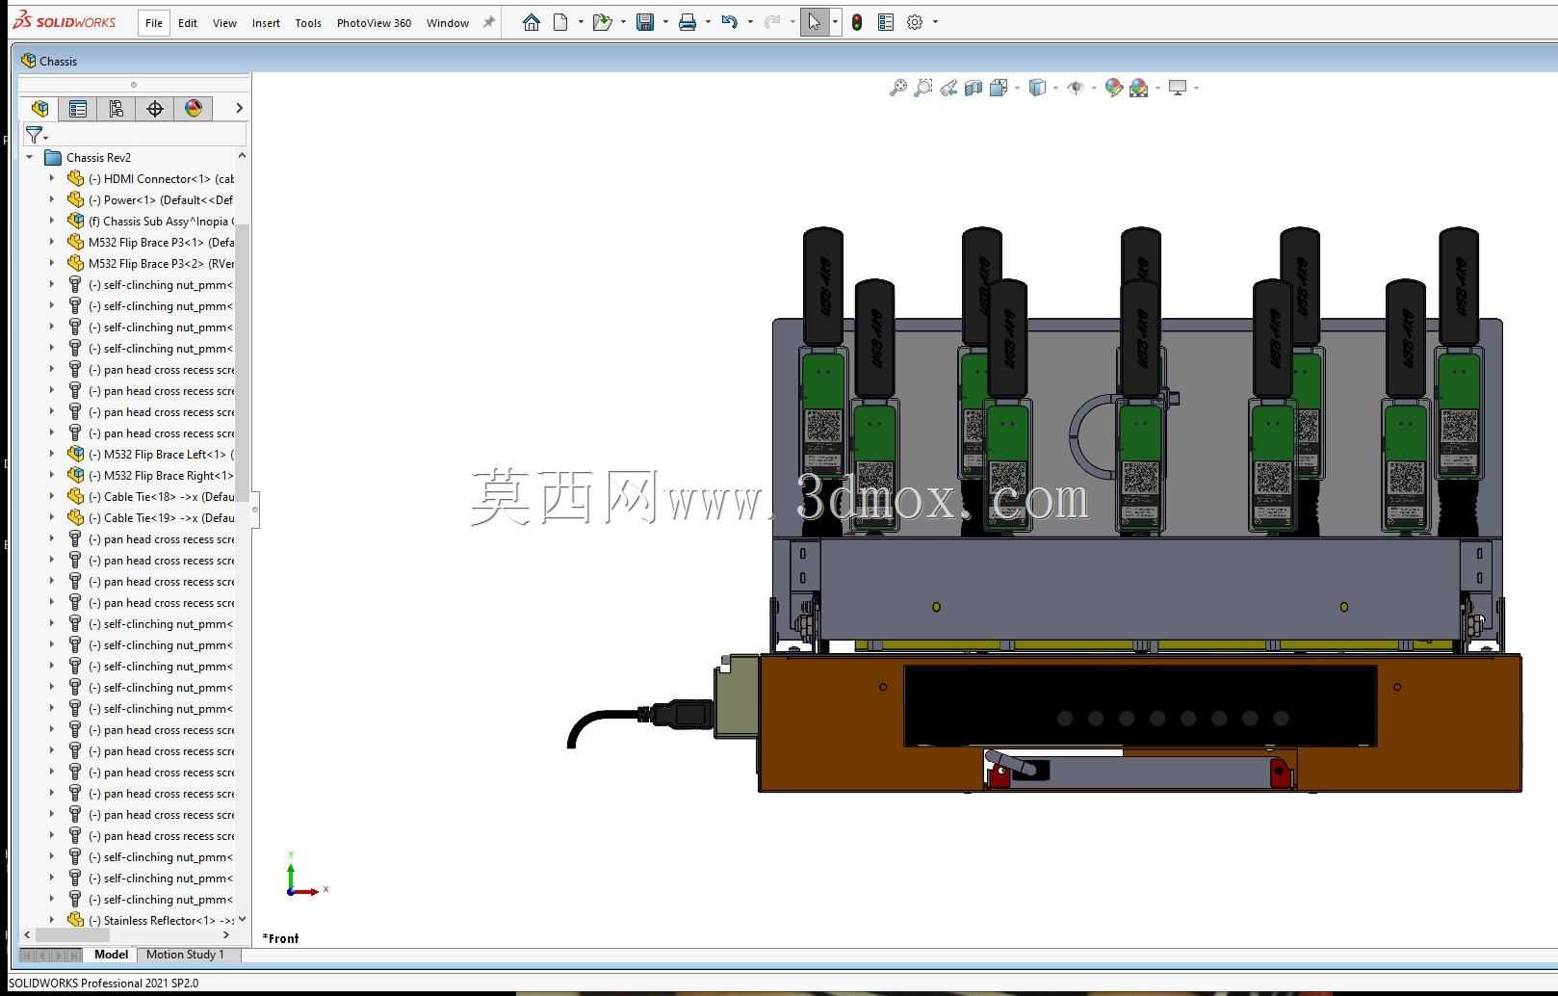Open Save dropdown arrow
The width and height of the screenshot is (1558, 996).
point(665,22)
